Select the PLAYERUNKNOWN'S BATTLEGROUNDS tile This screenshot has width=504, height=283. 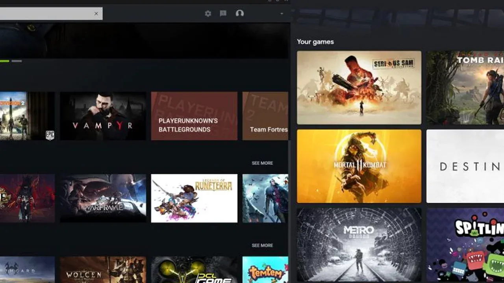(194, 116)
